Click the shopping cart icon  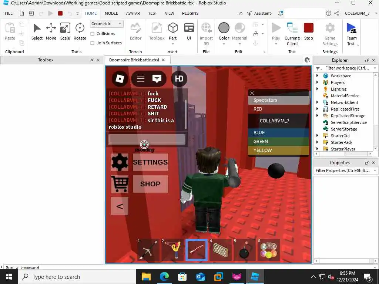coord(120,184)
